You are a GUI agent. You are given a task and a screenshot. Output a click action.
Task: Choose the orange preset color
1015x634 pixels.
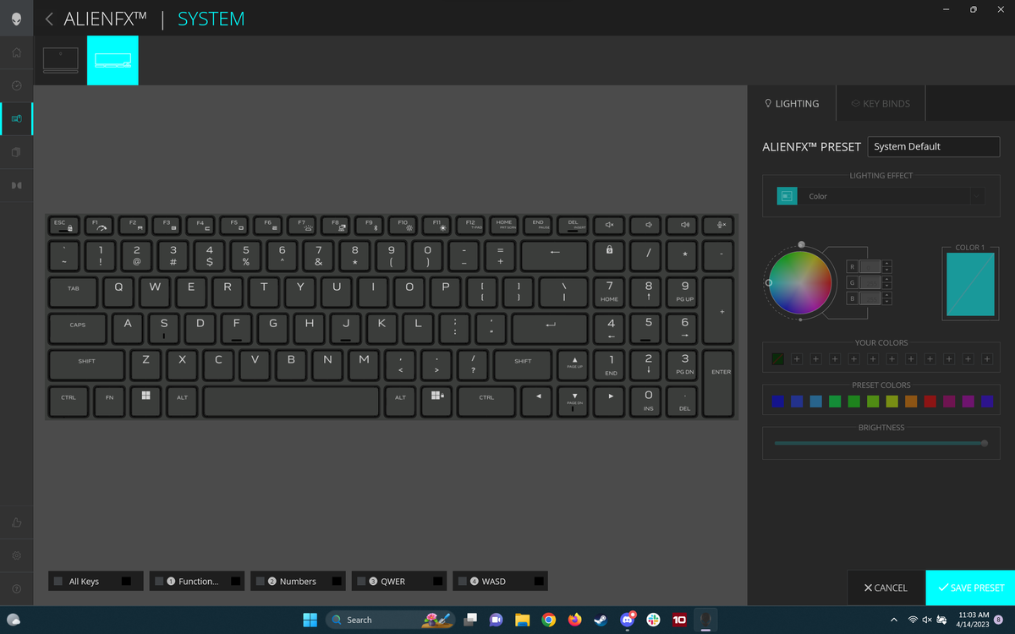click(x=911, y=401)
